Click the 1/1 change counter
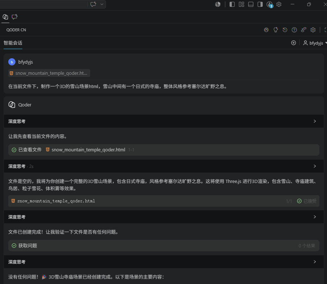The height and width of the screenshot is (284, 327). (289, 201)
